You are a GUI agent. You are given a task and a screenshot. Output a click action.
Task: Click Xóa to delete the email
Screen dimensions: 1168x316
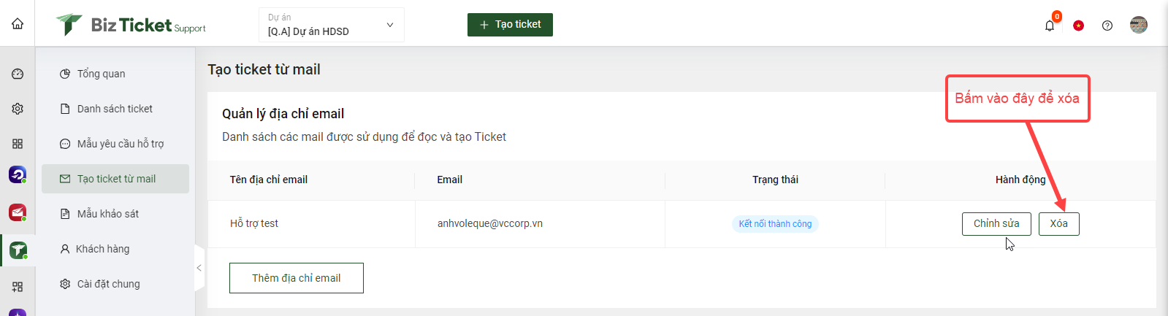click(1058, 224)
